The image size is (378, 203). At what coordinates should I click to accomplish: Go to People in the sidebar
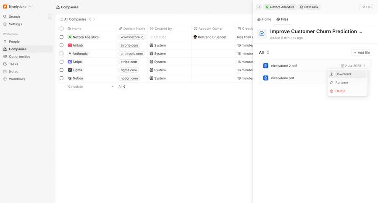tap(14, 42)
